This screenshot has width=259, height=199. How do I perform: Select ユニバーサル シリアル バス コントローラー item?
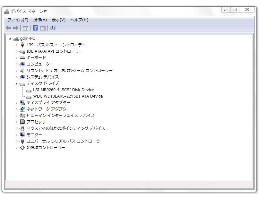(65, 141)
